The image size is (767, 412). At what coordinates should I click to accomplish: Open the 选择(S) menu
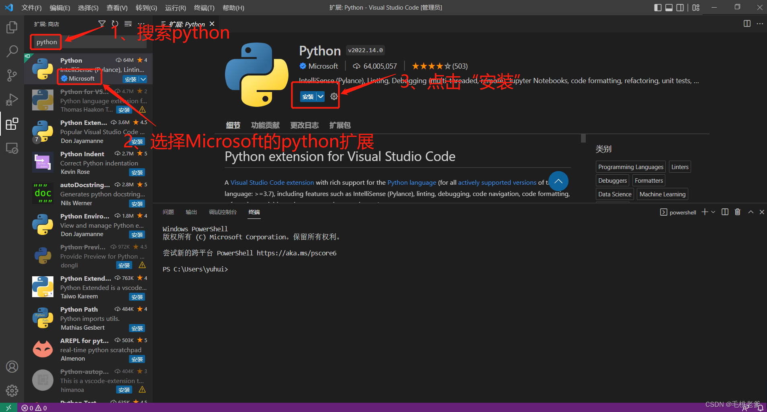[88, 8]
